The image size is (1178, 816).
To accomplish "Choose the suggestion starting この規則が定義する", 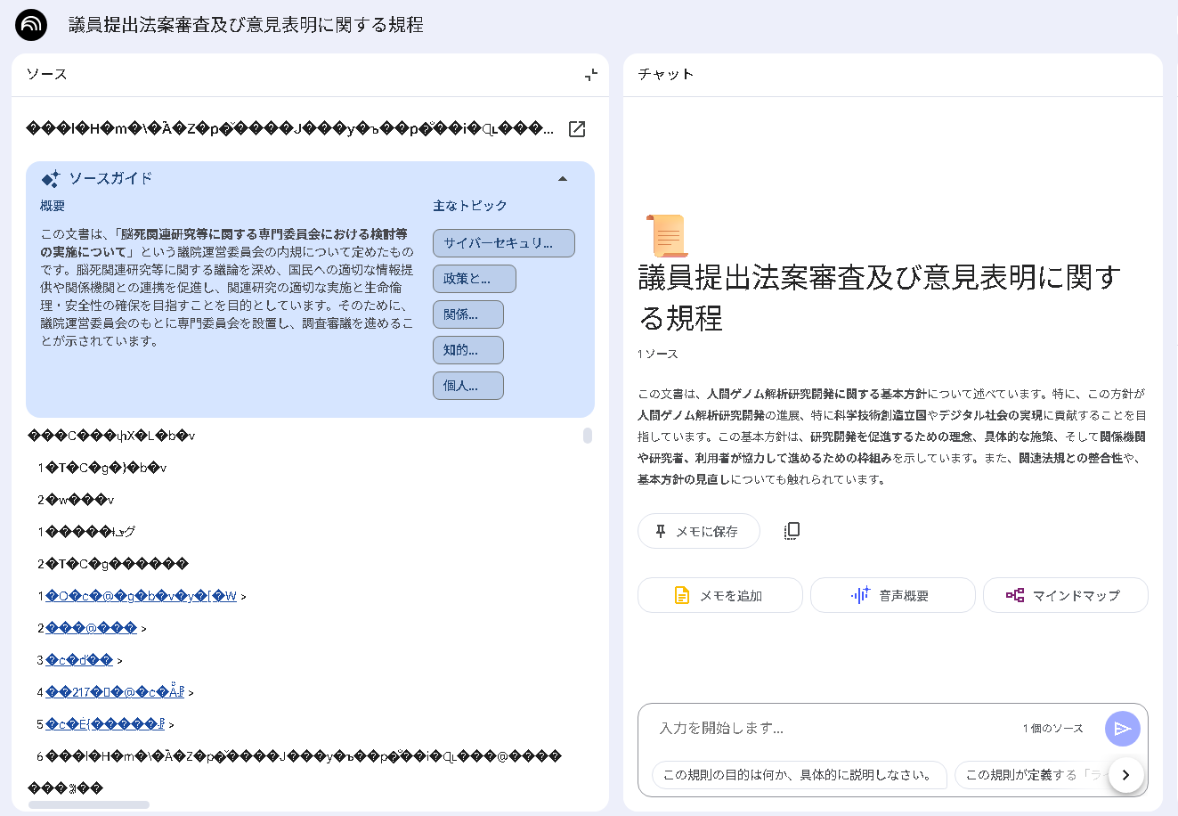I will 1031,775.
